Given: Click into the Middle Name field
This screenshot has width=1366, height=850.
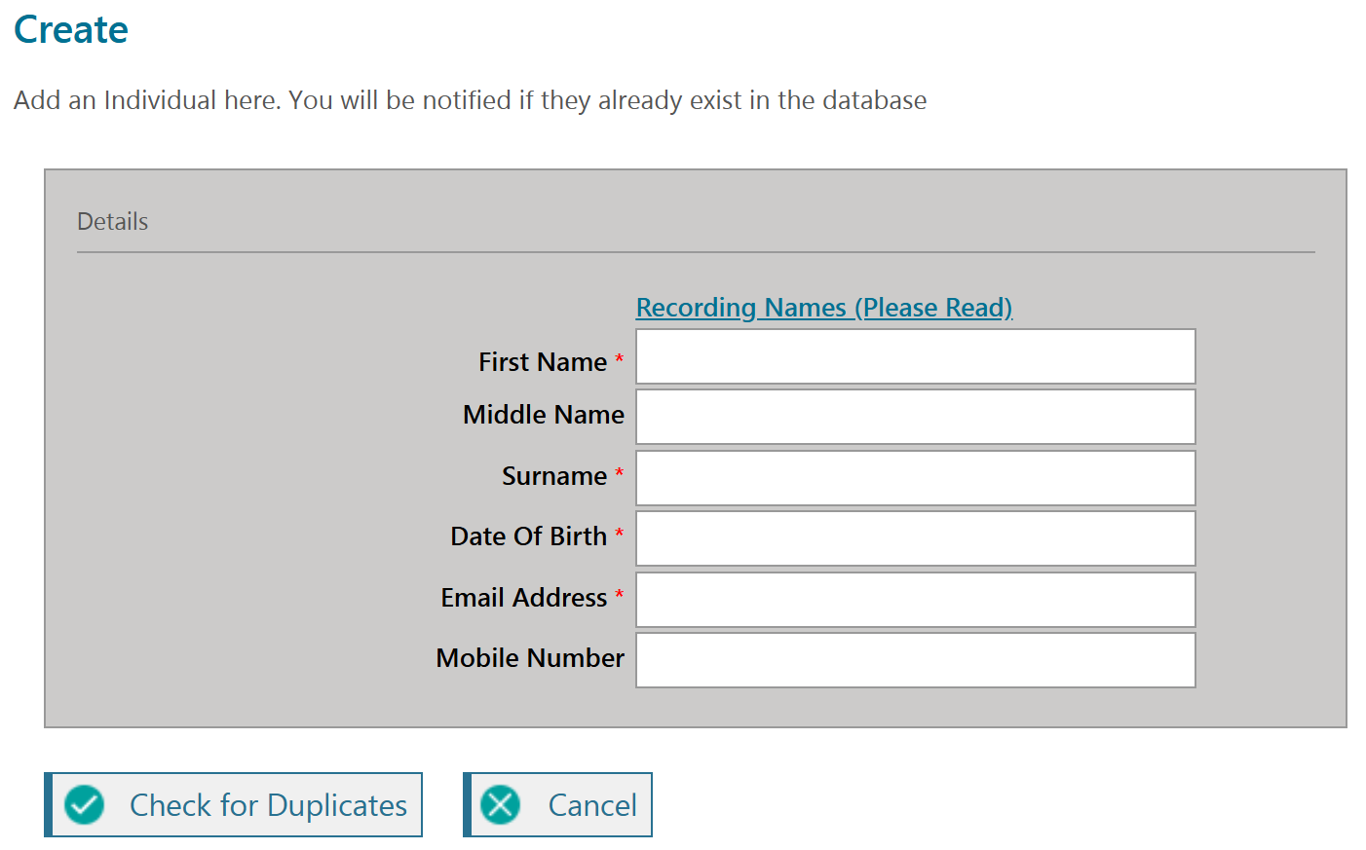Looking at the screenshot, I should click(915, 418).
